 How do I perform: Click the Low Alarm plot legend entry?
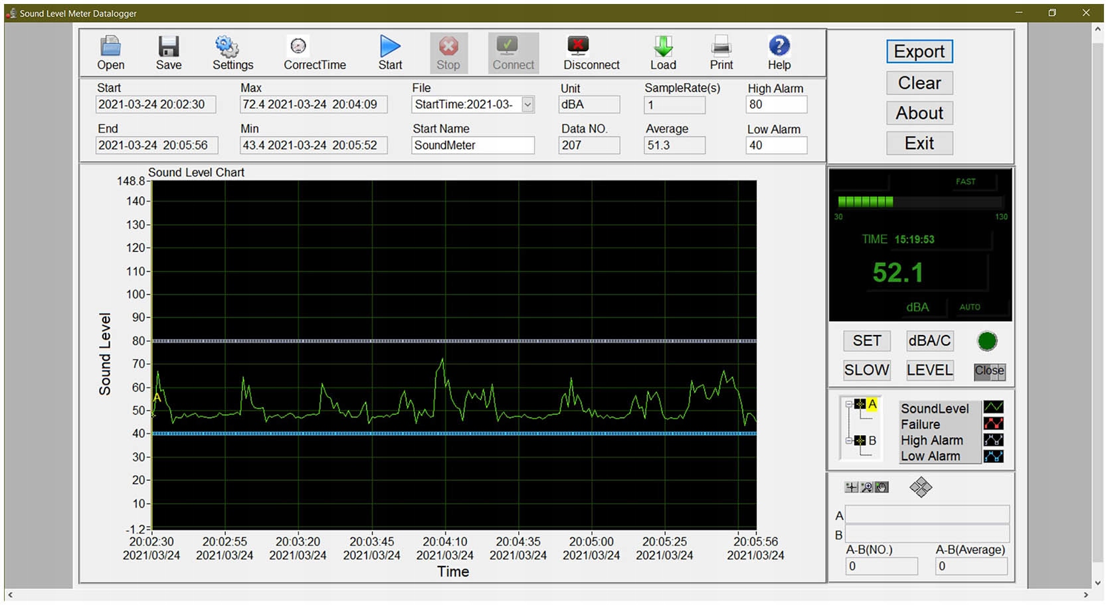[x=930, y=456]
